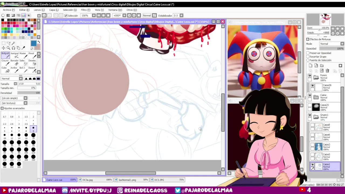Image resolution: width=345 pixels, height=194 pixels.
Task: Switch to the Borrador eraser tool
Action: click(15, 63)
